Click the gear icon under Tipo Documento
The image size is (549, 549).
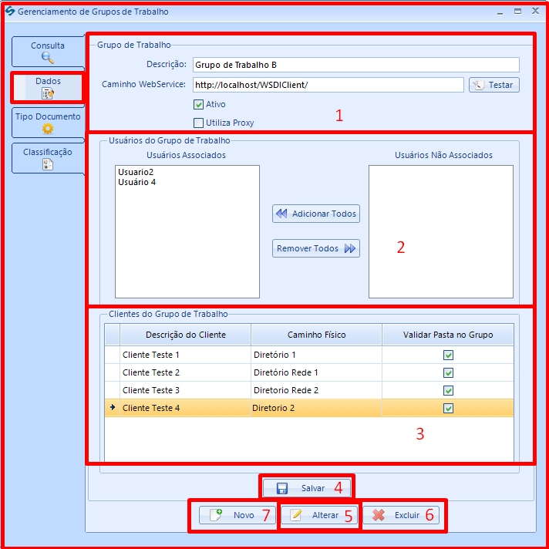point(48,129)
